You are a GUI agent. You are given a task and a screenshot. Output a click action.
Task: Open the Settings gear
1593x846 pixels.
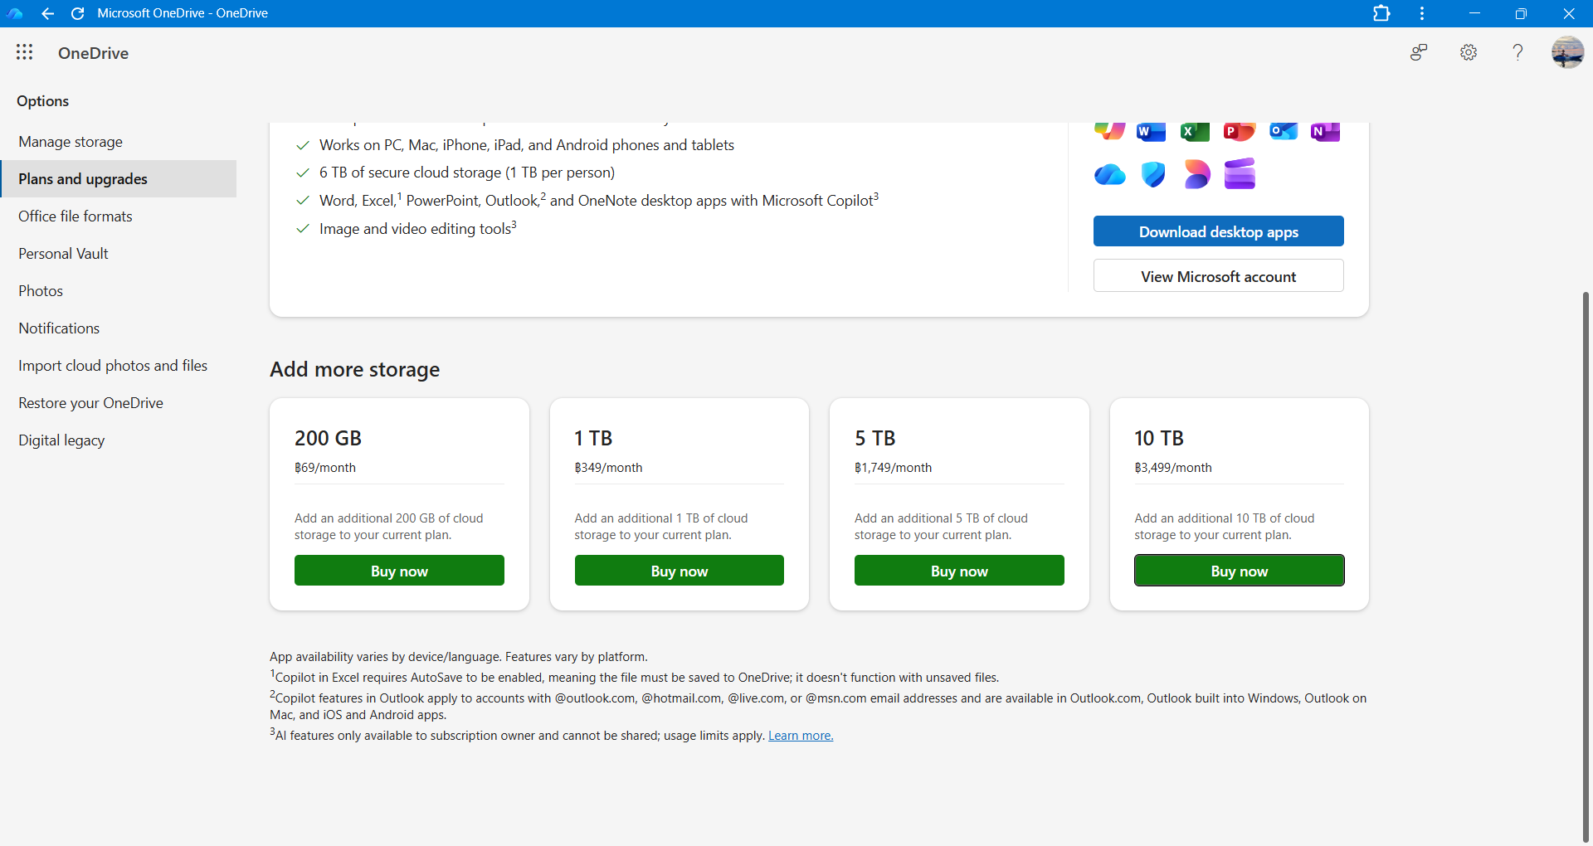tap(1469, 52)
